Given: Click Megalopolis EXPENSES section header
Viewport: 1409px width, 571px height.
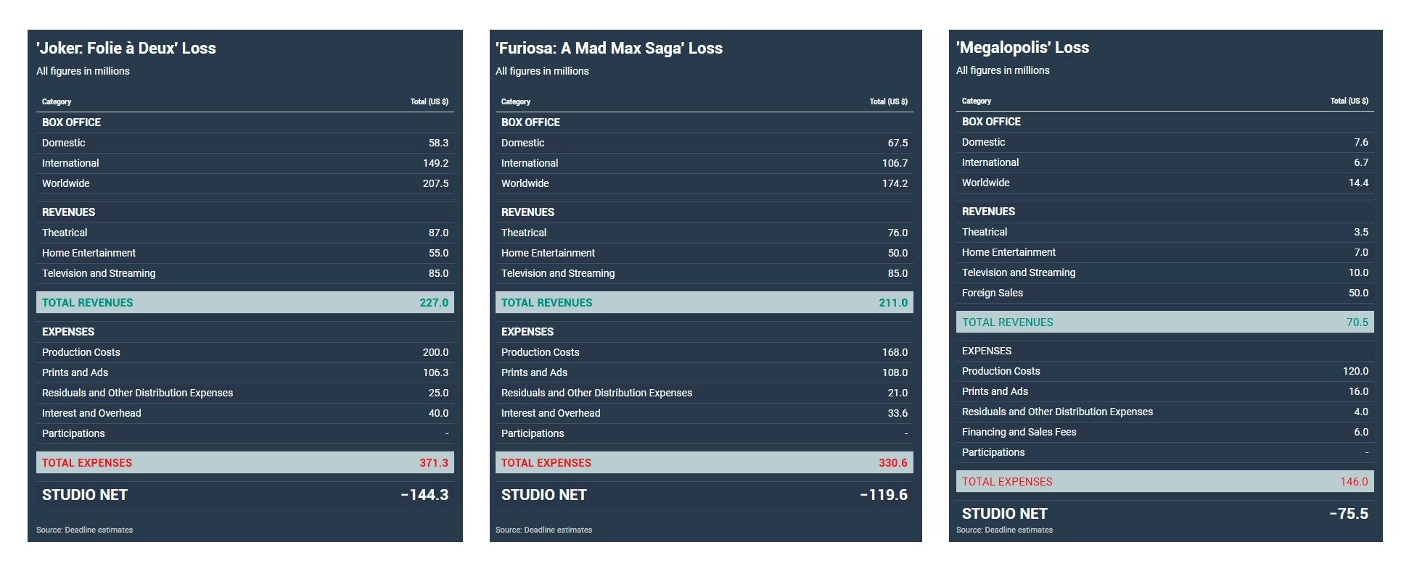Looking at the screenshot, I should point(987,351).
